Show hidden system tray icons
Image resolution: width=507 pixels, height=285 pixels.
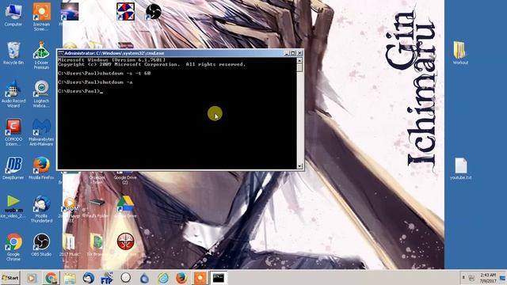(x=463, y=278)
